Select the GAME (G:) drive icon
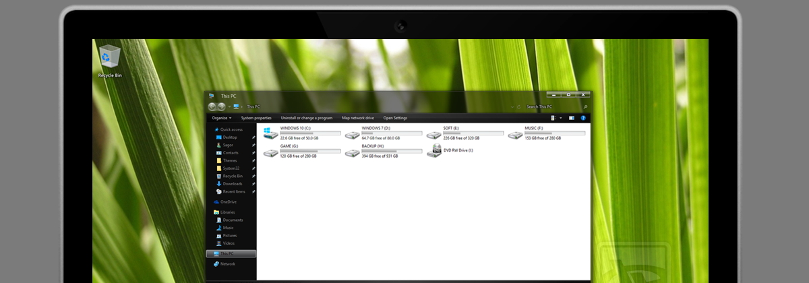 [270, 152]
